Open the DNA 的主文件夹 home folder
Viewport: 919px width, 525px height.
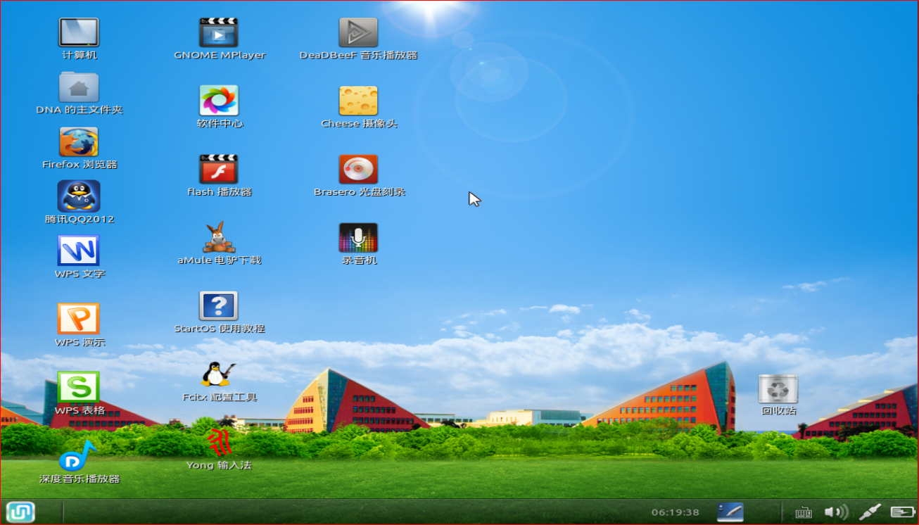pyautogui.click(x=79, y=87)
